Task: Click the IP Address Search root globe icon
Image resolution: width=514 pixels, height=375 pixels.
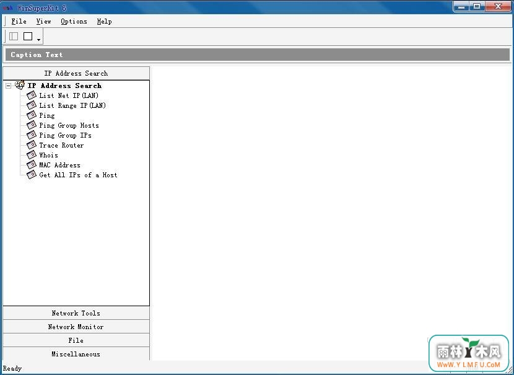Action: point(20,86)
